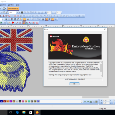Click the green add color icon

[x=85, y=101]
